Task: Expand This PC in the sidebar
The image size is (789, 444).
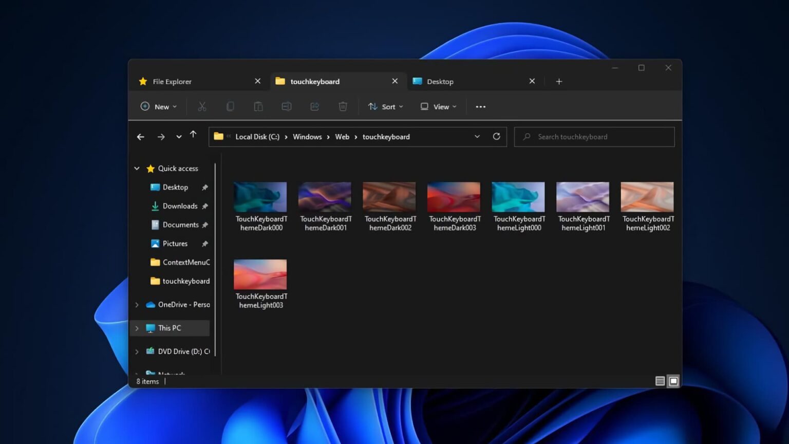Action: [x=136, y=328]
